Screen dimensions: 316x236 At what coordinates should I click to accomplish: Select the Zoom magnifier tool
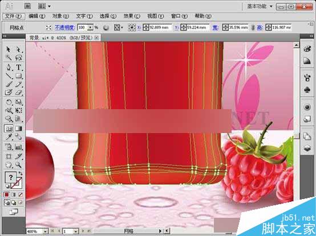pos(18,165)
